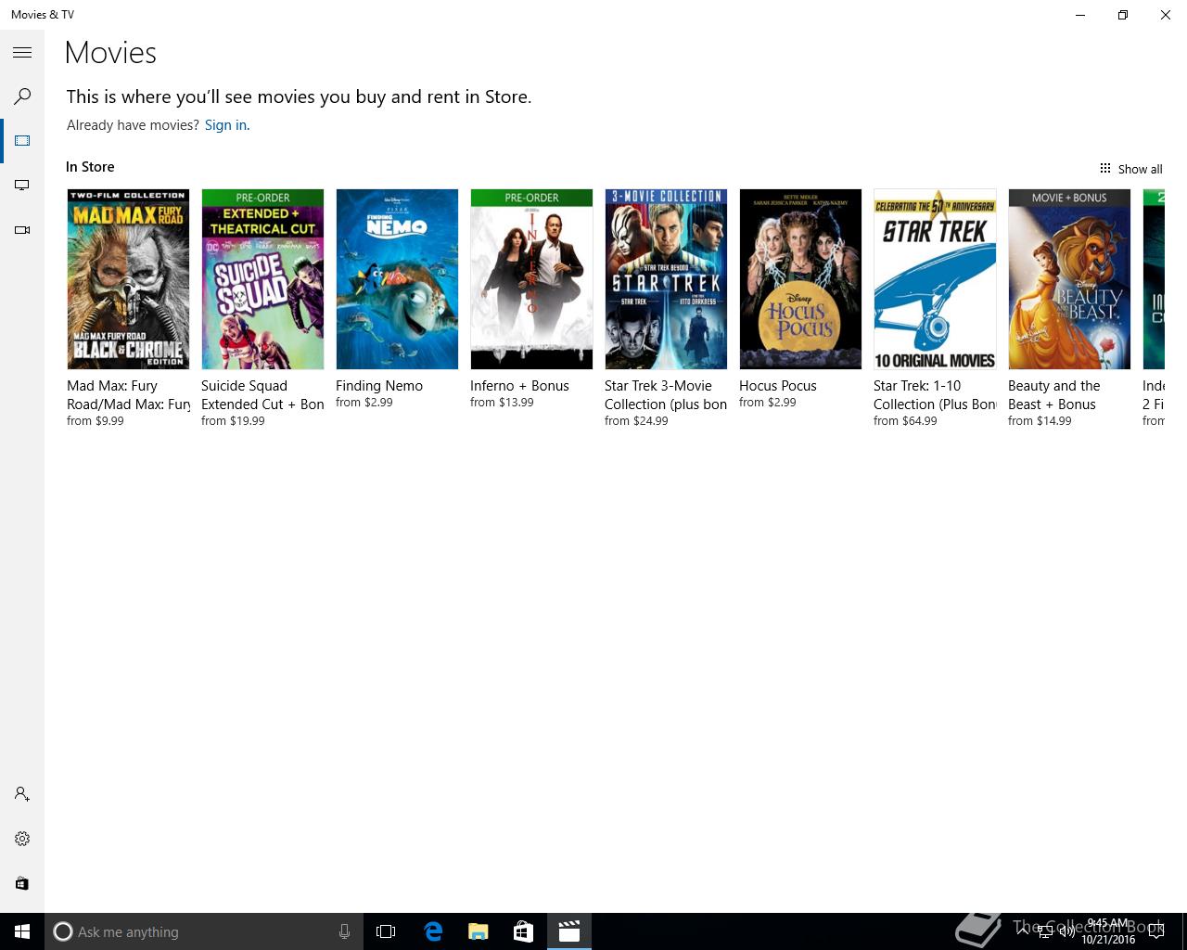Click 'from $14.99' price under Beauty and Beast
The height and width of the screenshot is (950, 1187).
click(x=1040, y=421)
